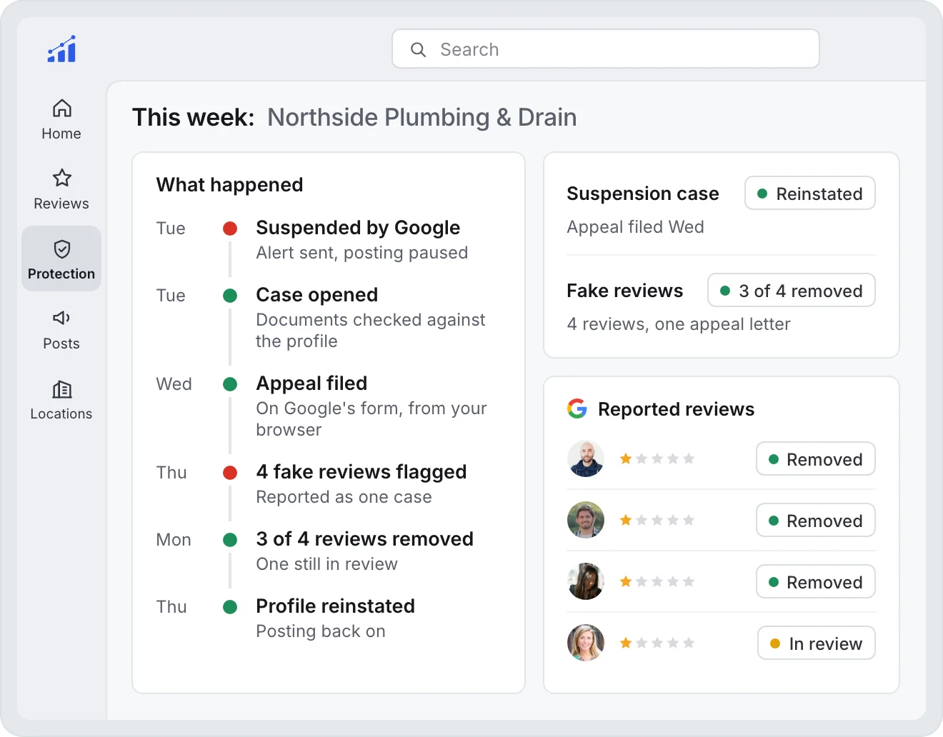This screenshot has width=943, height=737.
Task: Click the 4 reviews, one appeal letter text
Action: point(679,324)
